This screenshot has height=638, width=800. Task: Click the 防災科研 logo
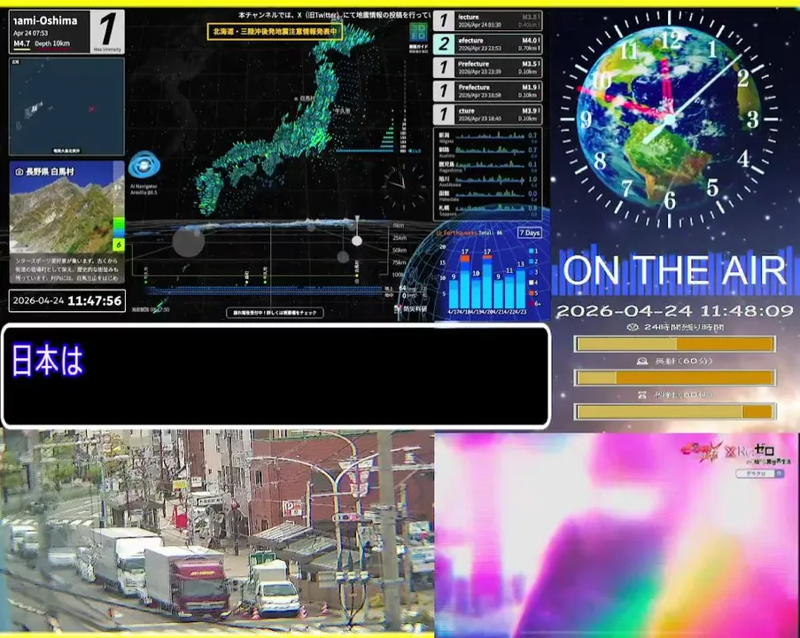tap(411, 308)
